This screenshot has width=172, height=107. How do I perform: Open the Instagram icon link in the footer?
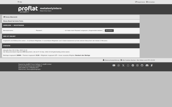pos(137,65)
